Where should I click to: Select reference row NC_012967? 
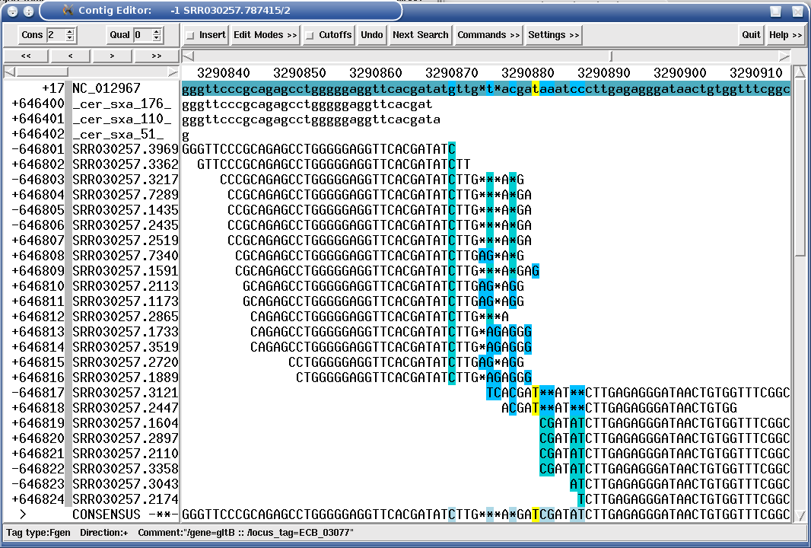coord(107,88)
